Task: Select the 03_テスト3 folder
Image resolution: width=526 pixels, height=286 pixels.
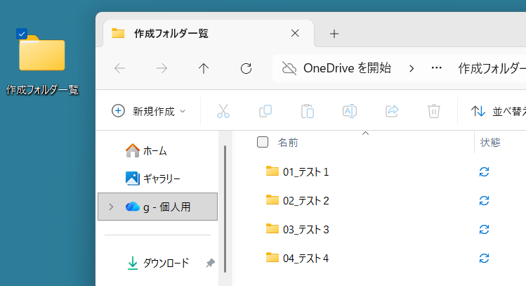Action: click(x=305, y=229)
